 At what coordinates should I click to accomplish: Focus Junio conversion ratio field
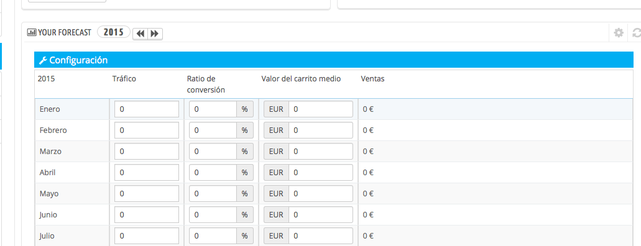click(213, 214)
